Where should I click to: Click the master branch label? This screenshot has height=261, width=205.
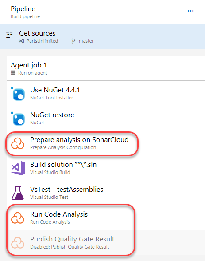coord(86,41)
